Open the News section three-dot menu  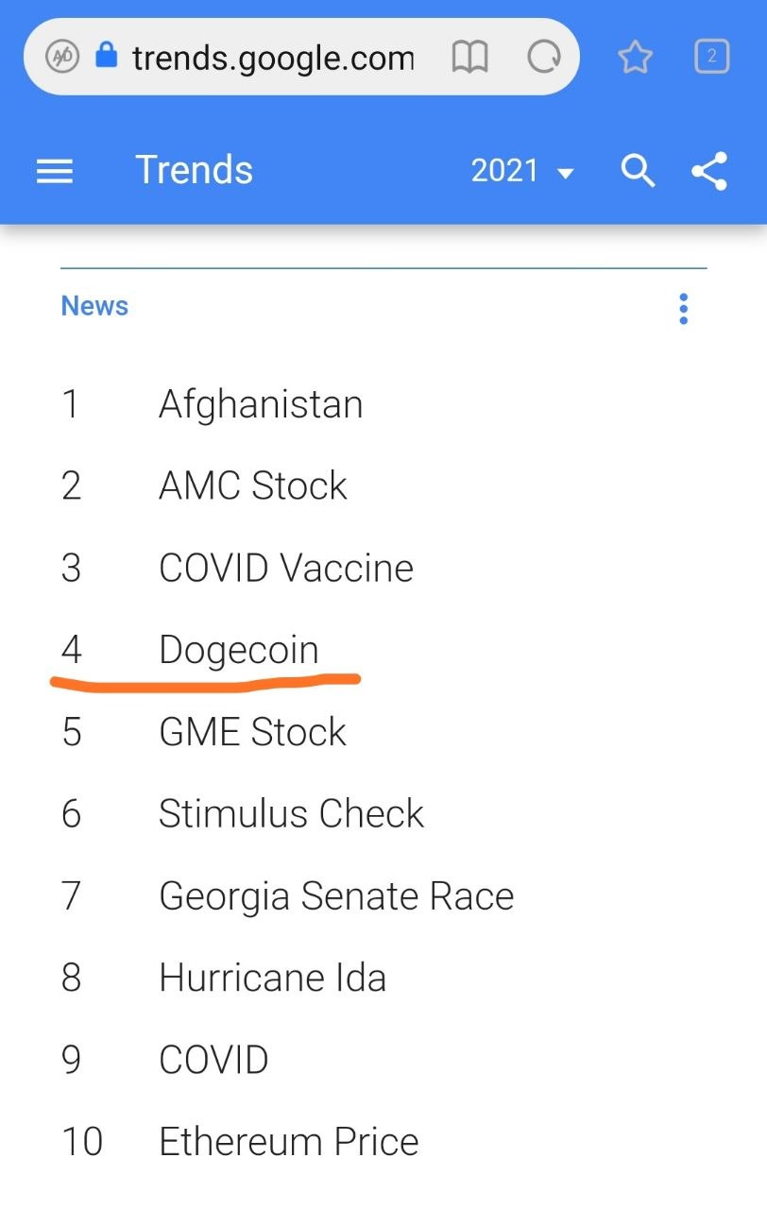coord(683,309)
